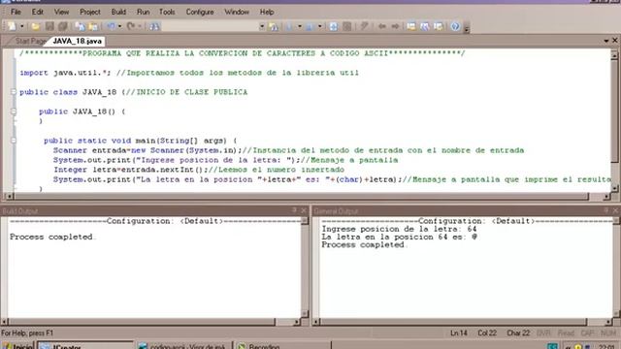
Task: Click the leftmost of three view-window icons
Action: [411, 26]
